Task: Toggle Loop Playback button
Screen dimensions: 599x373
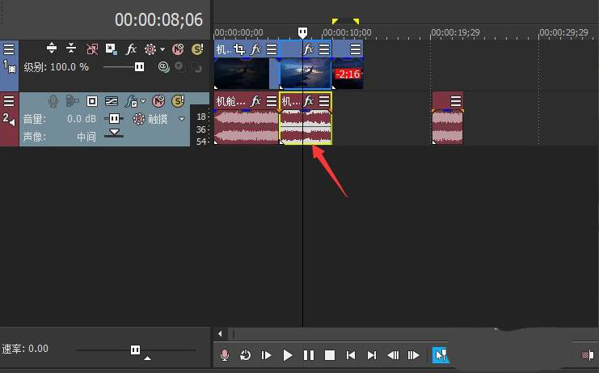Action: tap(245, 355)
